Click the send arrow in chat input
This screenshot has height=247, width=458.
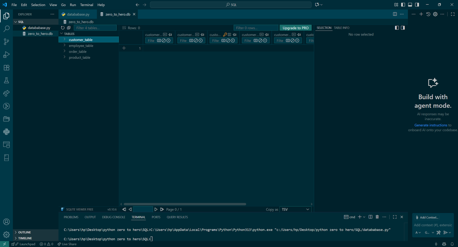coord(445,232)
